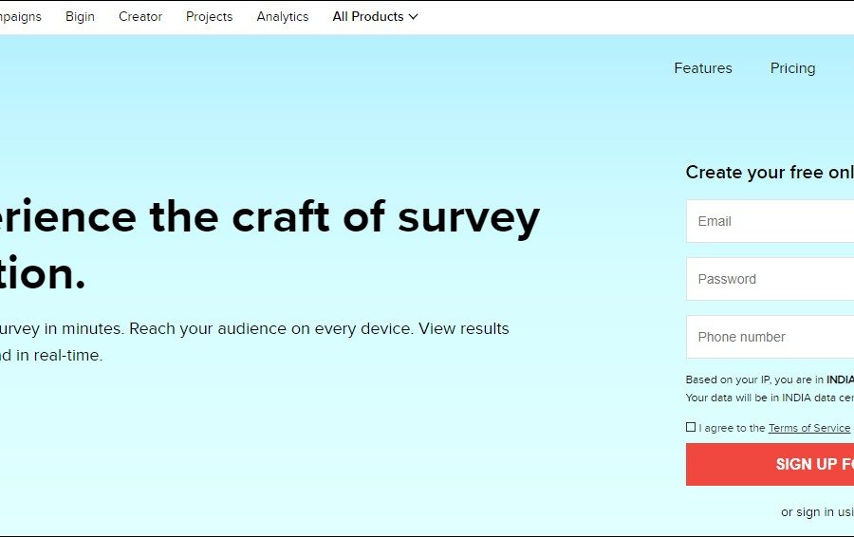854x537 pixels.
Task: Click into the Password field
Action: [770, 279]
